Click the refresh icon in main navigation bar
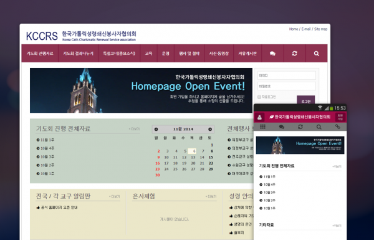Screen dimensions: 374x240 (x=295, y=54)
